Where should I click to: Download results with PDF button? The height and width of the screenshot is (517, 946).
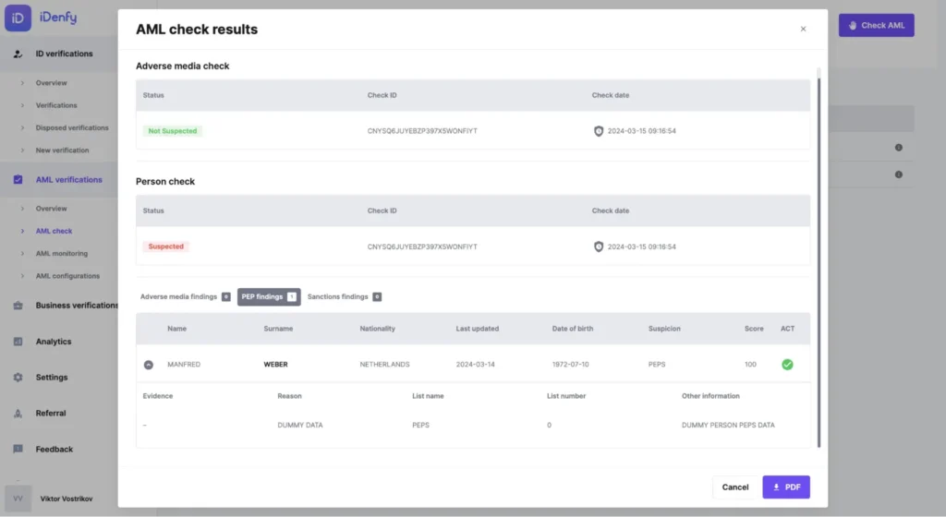786,487
